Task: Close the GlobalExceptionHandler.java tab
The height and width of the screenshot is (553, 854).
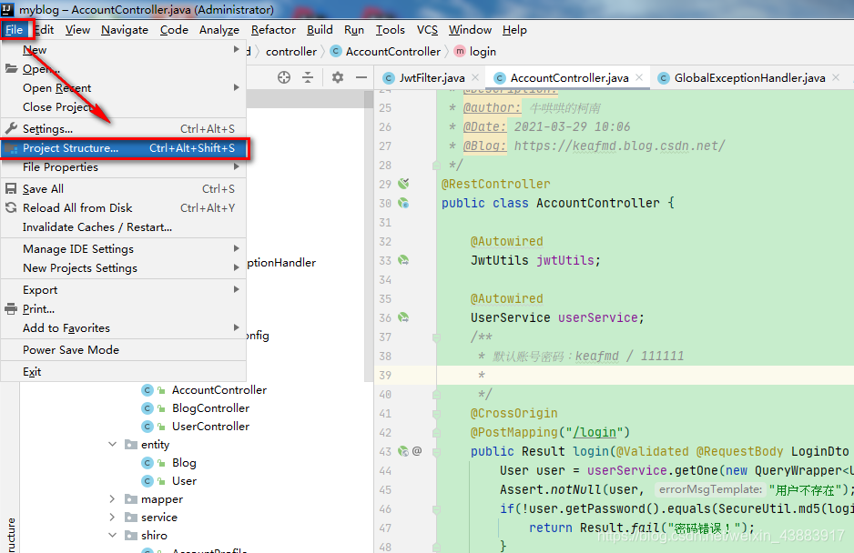Action: coord(836,78)
